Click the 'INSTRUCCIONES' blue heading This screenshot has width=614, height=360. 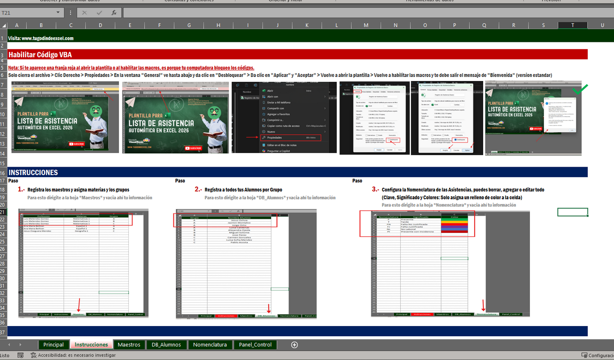[x=33, y=173]
